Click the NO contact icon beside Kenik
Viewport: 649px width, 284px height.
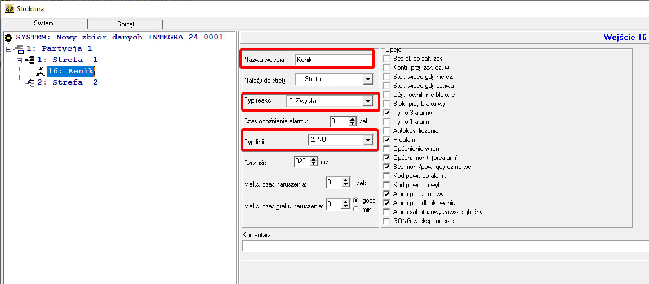41,71
